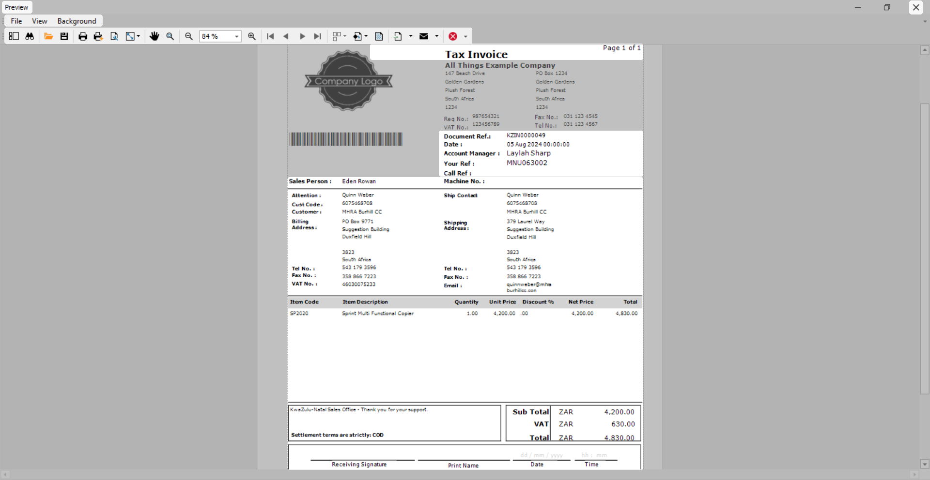Click the Open folder icon
Image resolution: width=930 pixels, height=480 pixels.
(x=48, y=36)
